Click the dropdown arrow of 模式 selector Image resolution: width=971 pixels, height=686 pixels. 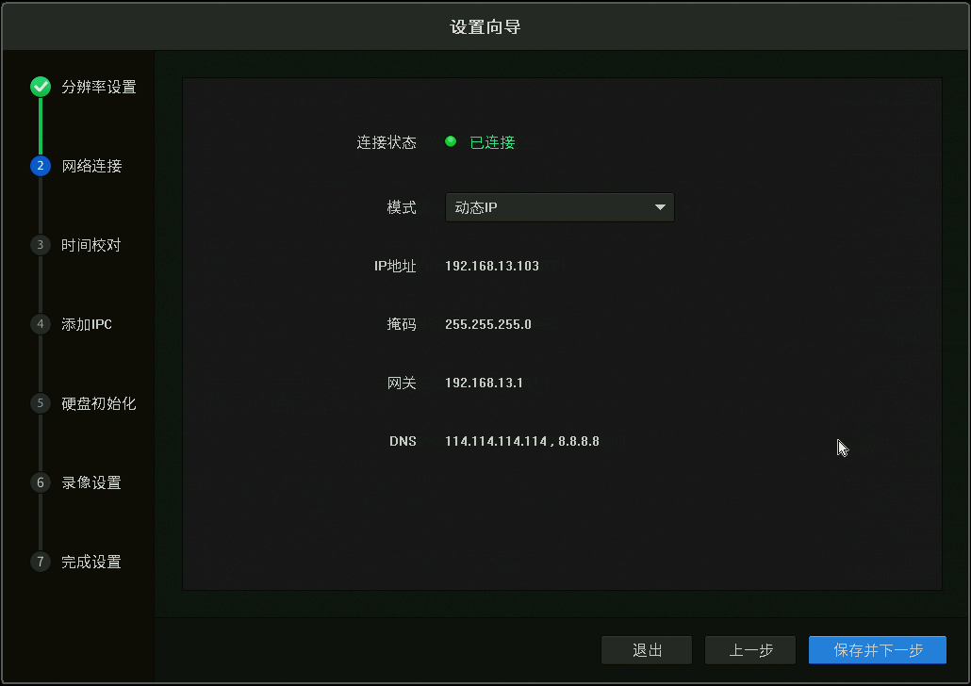pyautogui.click(x=660, y=207)
